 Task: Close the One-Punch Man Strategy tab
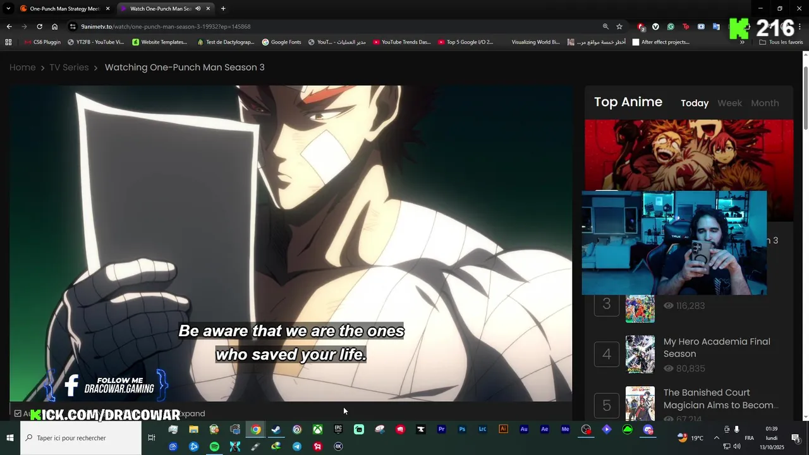click(107, 8)
